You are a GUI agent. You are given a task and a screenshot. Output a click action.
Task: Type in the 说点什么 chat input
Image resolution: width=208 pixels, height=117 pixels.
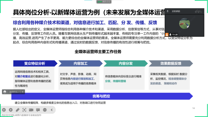point(14,92)
